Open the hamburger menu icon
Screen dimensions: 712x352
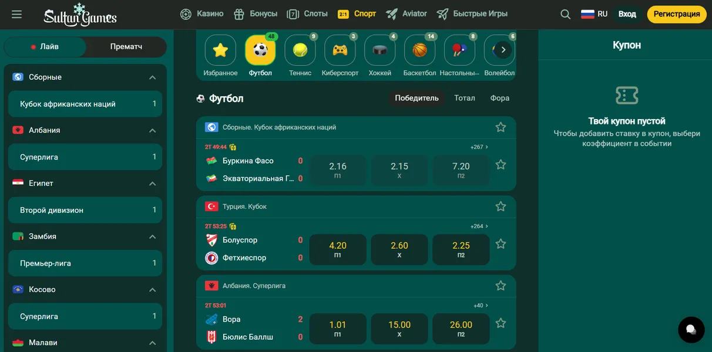click(16, 14)
